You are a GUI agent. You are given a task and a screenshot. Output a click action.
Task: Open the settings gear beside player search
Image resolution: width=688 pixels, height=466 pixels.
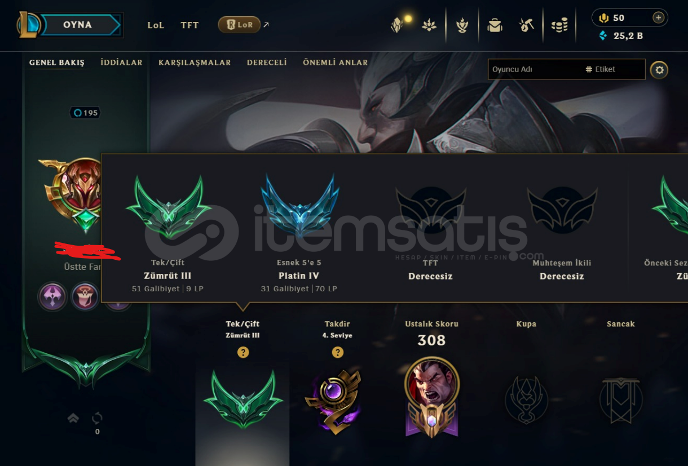tap(659, 70)
